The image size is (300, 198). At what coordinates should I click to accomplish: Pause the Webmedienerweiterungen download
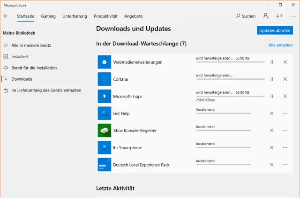[271, 62]
